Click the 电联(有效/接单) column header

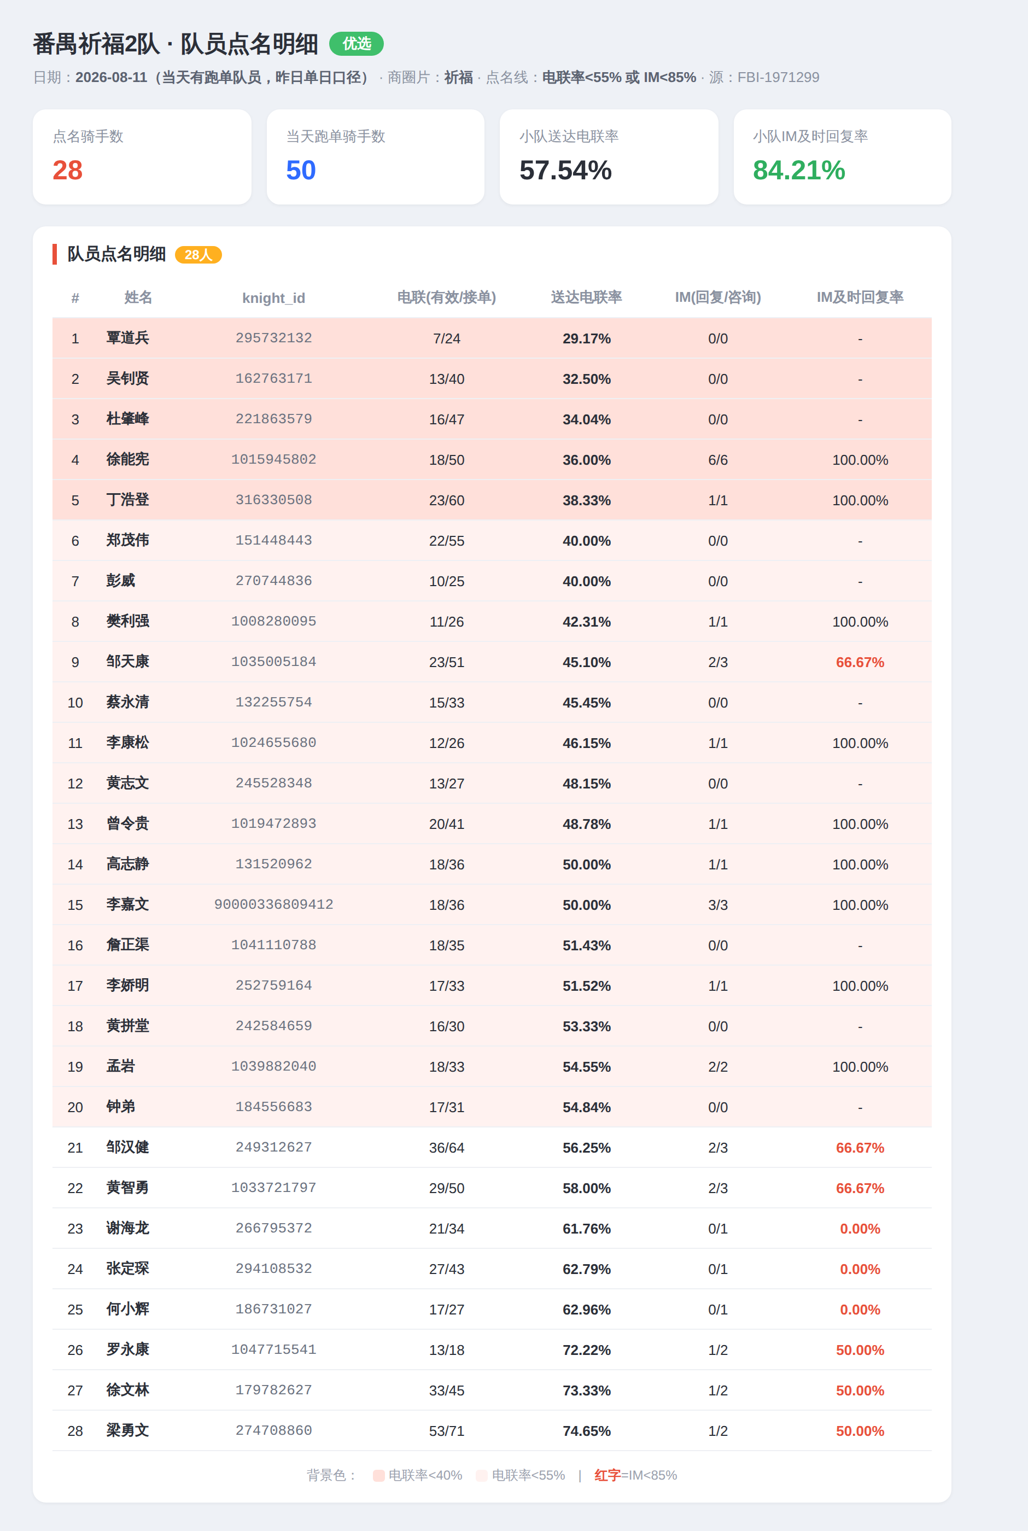click(447, 297)
